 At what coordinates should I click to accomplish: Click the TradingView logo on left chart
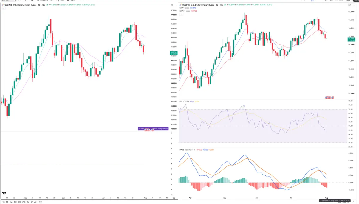(4, 193)
